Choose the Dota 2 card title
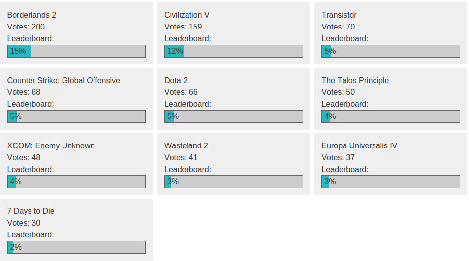 click(x=176, y=80)
